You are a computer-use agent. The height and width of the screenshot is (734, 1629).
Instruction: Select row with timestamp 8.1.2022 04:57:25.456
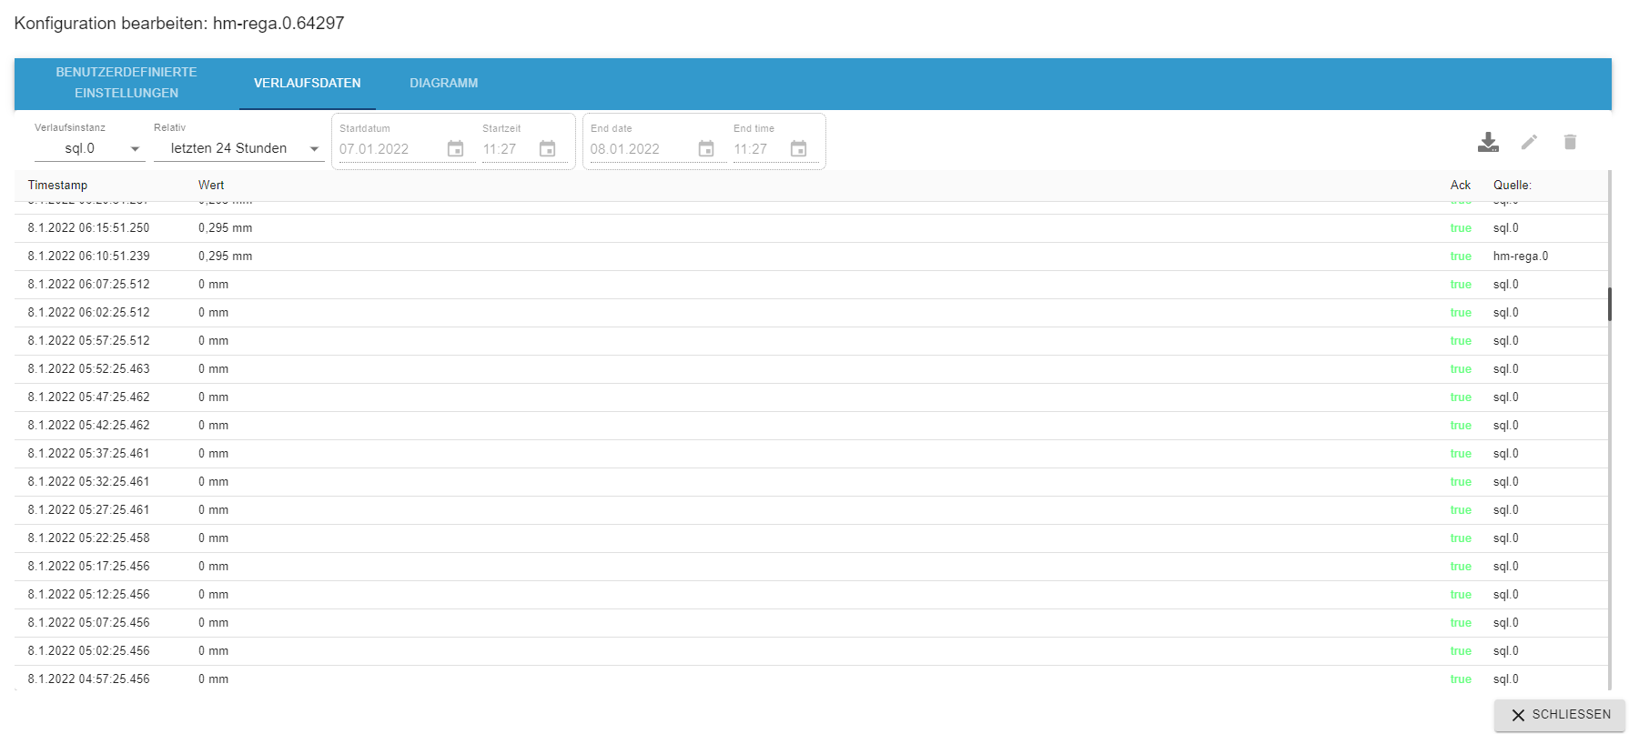(811, 679)
